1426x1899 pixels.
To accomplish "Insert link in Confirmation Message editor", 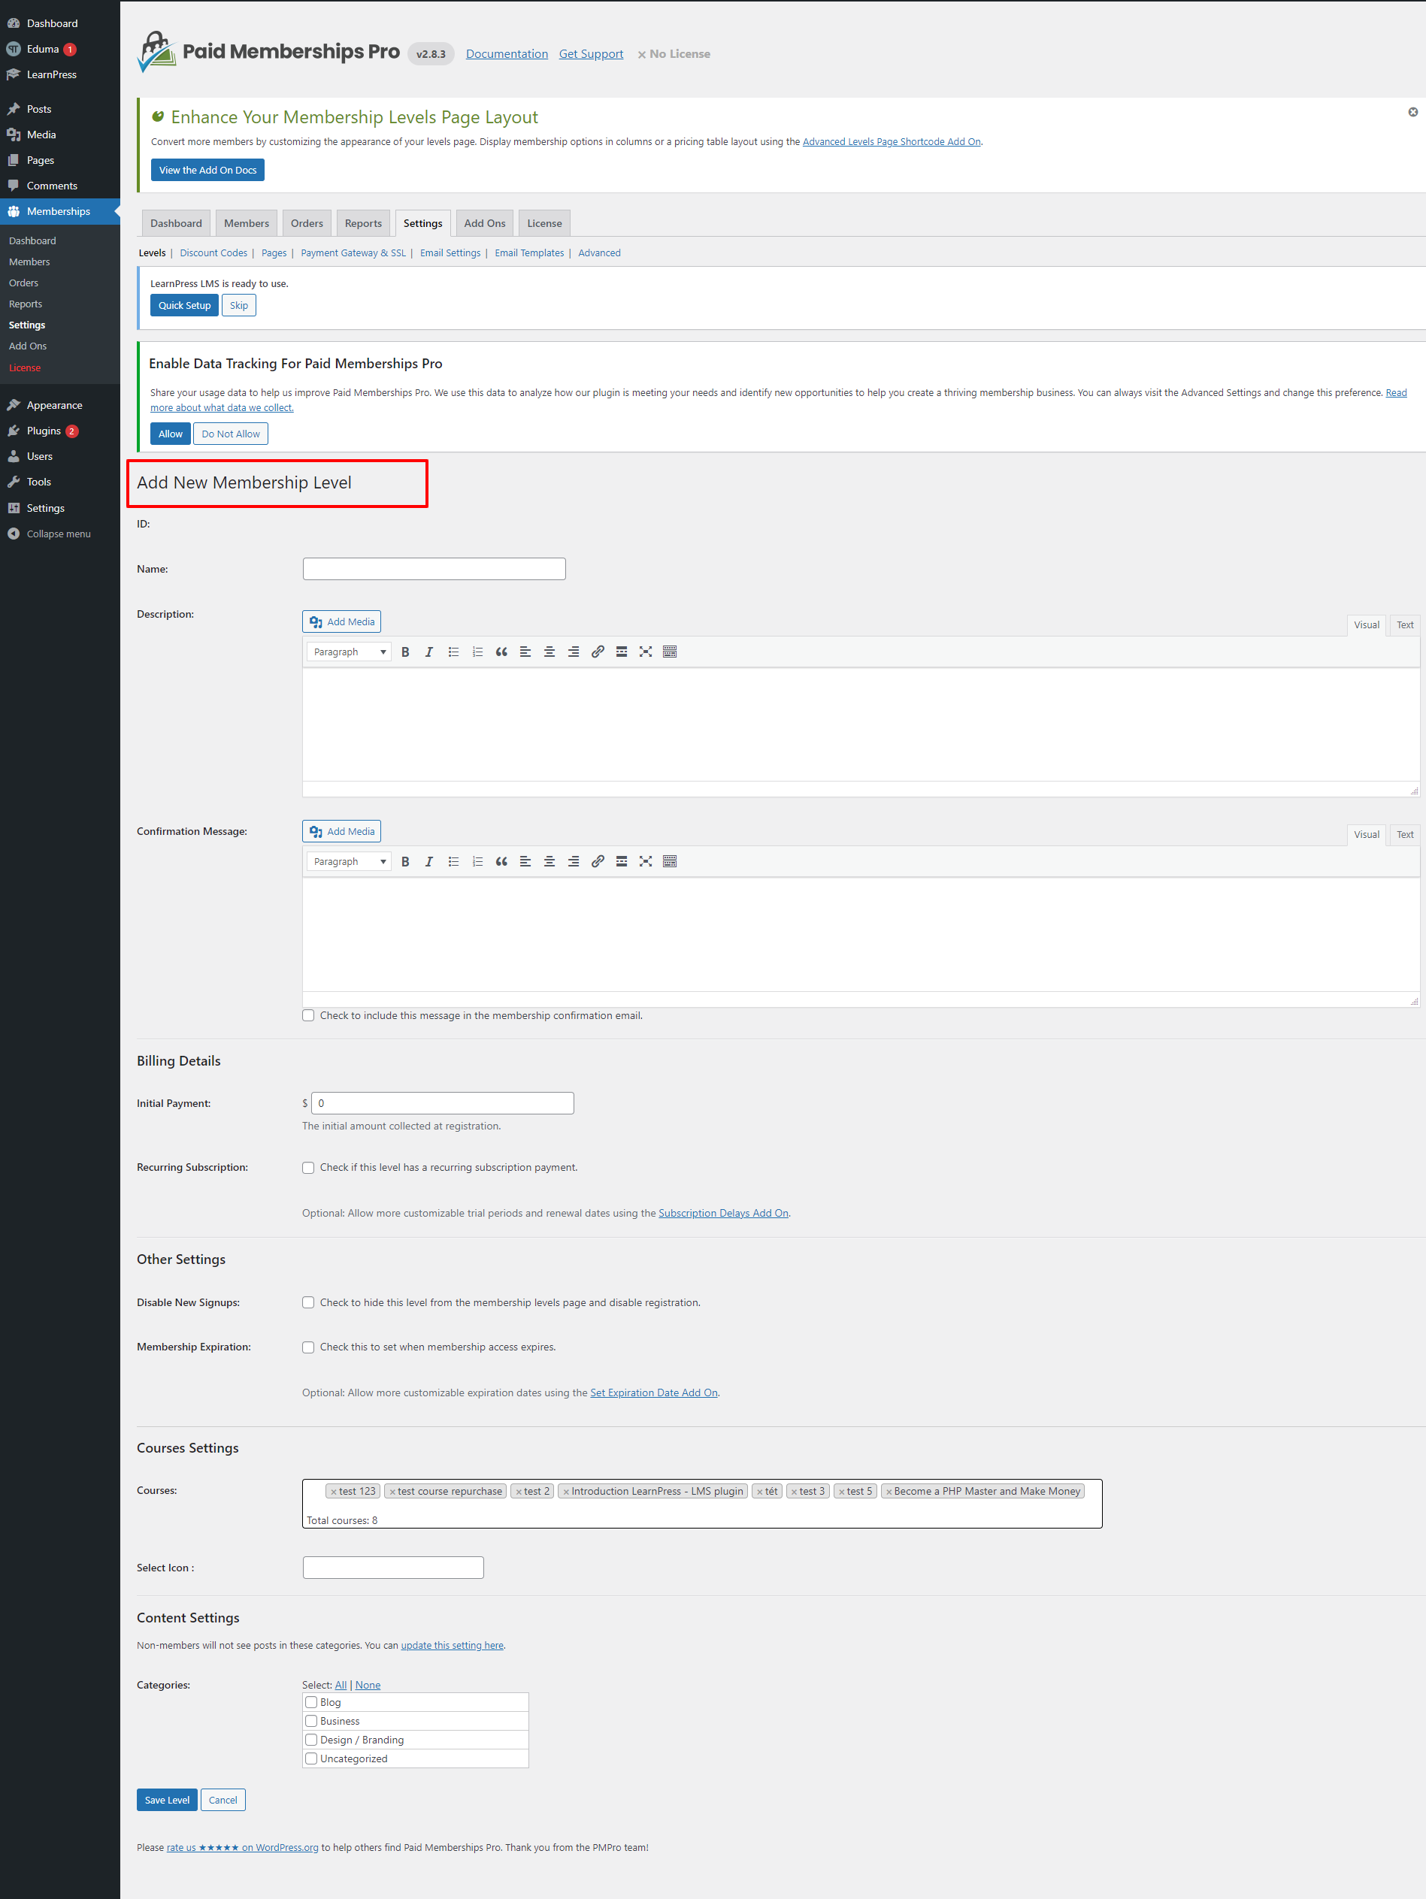I will 598,861.
